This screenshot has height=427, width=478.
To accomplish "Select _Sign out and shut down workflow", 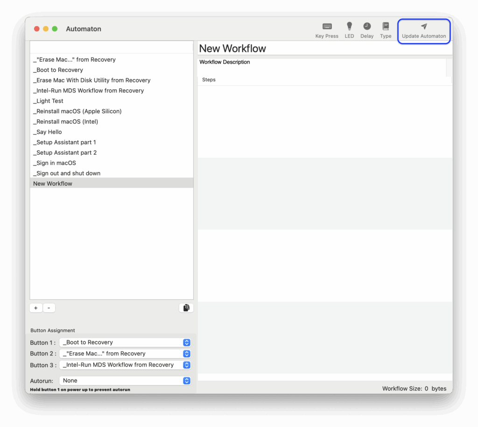I will [112, 174].
